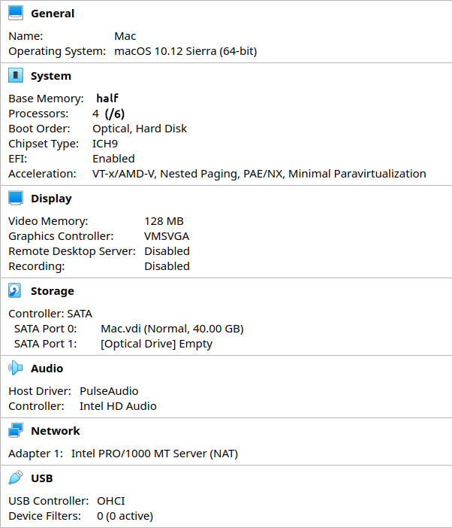Click USB Controller value 'OHCI'
The width and height of the screenshot is (452, 528).
[x=111, y=501]
